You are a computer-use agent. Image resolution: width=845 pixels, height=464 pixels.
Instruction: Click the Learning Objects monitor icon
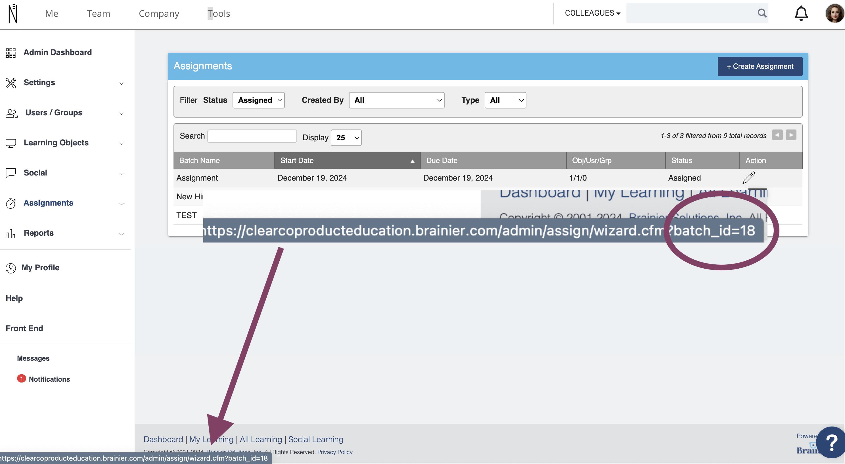point(11,143)
